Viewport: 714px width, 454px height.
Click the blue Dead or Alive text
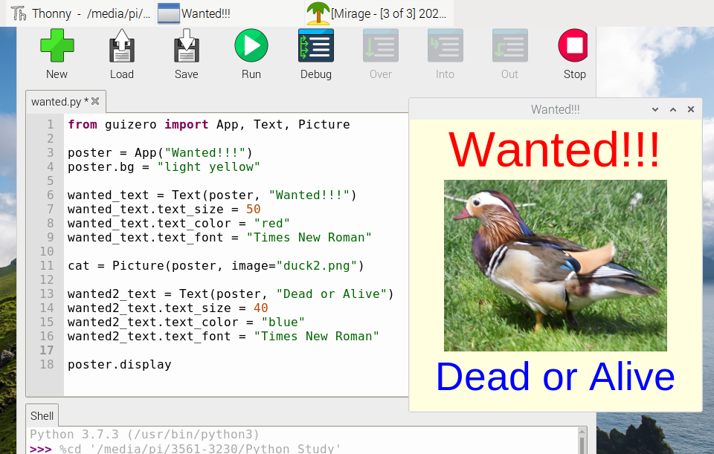[556, 376]
